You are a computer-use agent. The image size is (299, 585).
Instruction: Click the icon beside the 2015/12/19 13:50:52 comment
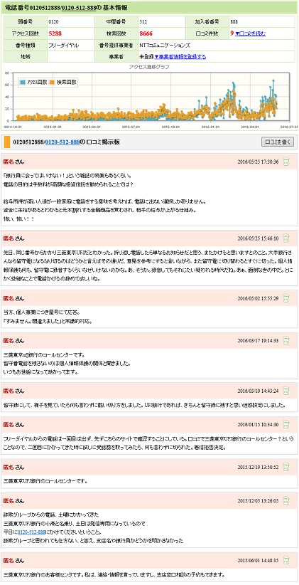pos(286,467)
